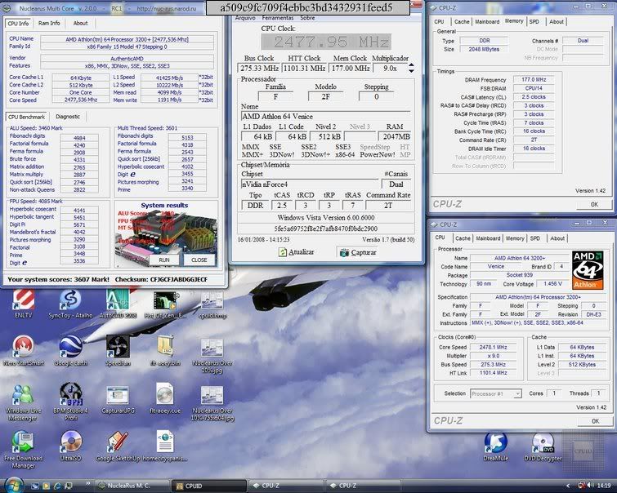Viewport: 617px width, 493px height.
Task: Open the DVD Decrypter desktop icon
Action: [544, 443]
